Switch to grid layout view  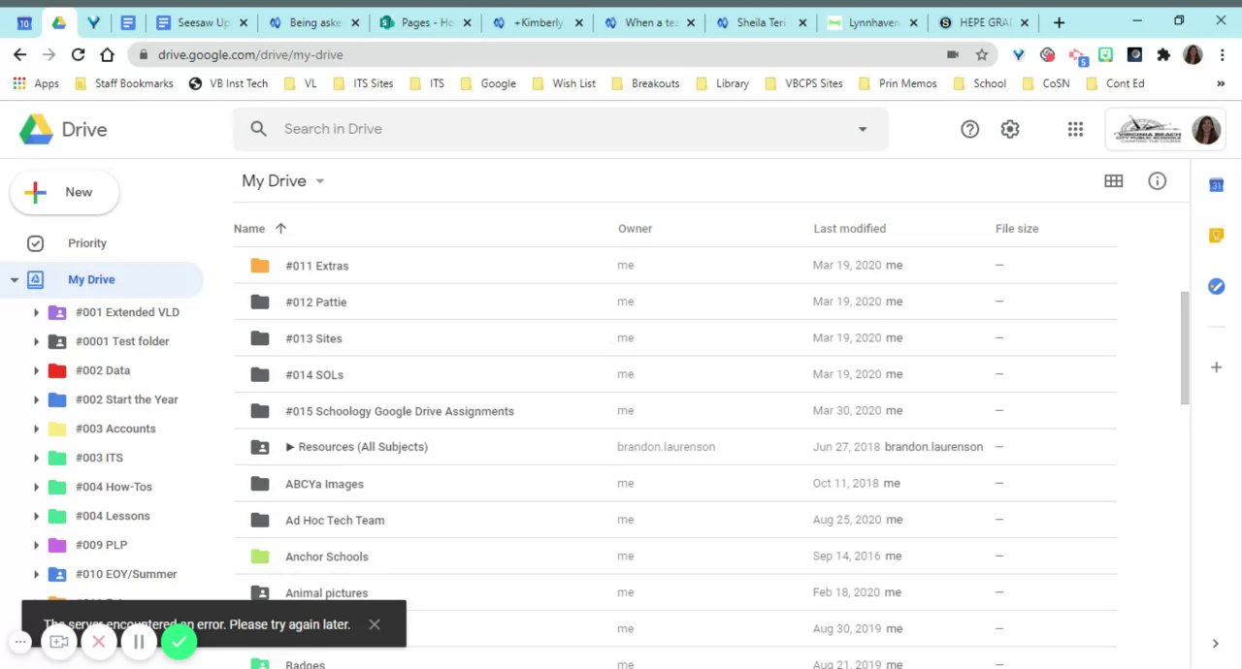[x=1113, y=181]
